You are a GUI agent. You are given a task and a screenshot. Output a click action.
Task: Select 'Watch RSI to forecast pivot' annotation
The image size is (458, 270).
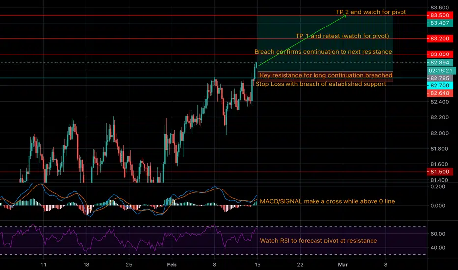click(x=318, y=241)
